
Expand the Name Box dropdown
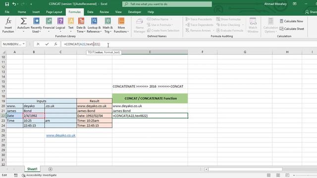tap(24, 44)
